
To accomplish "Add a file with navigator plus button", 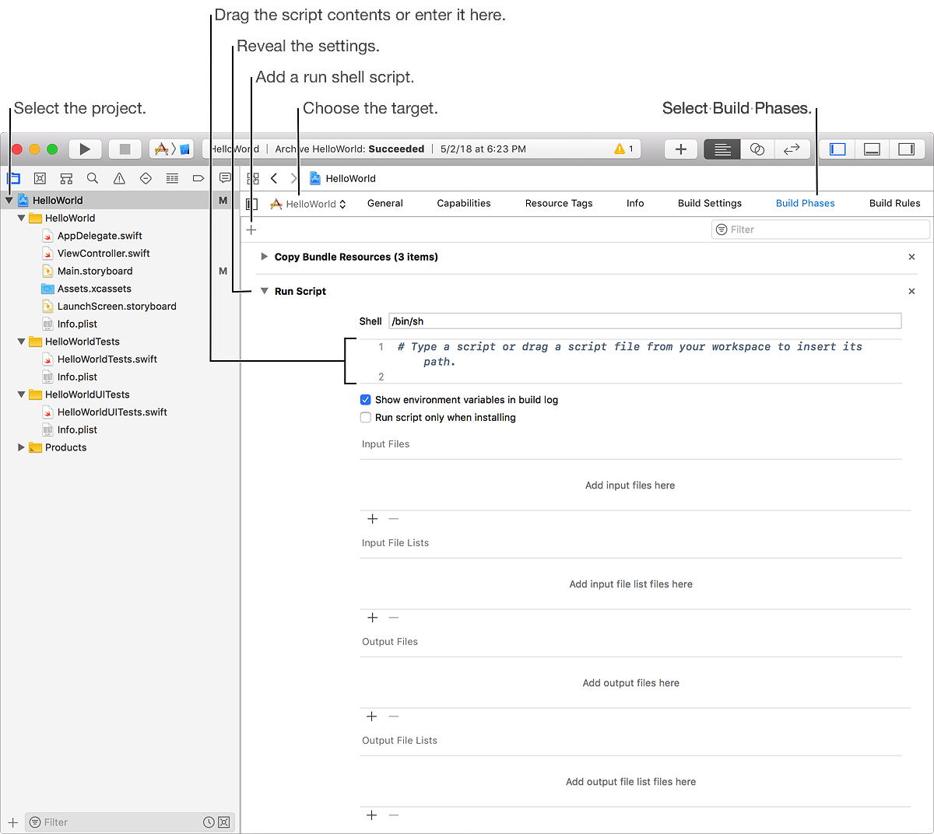I will pyautogui.click(x=12, y=822).
